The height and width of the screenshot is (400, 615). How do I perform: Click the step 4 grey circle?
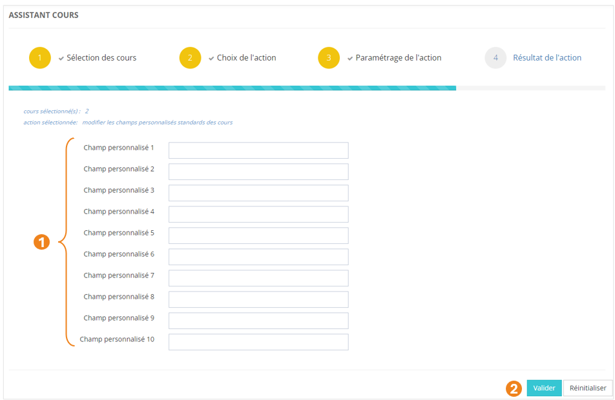tap(495, 58)
